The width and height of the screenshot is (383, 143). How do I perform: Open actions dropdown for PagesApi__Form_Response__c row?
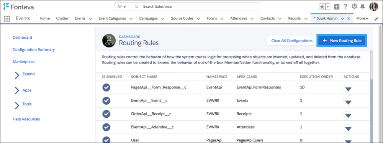coord(348,88)
